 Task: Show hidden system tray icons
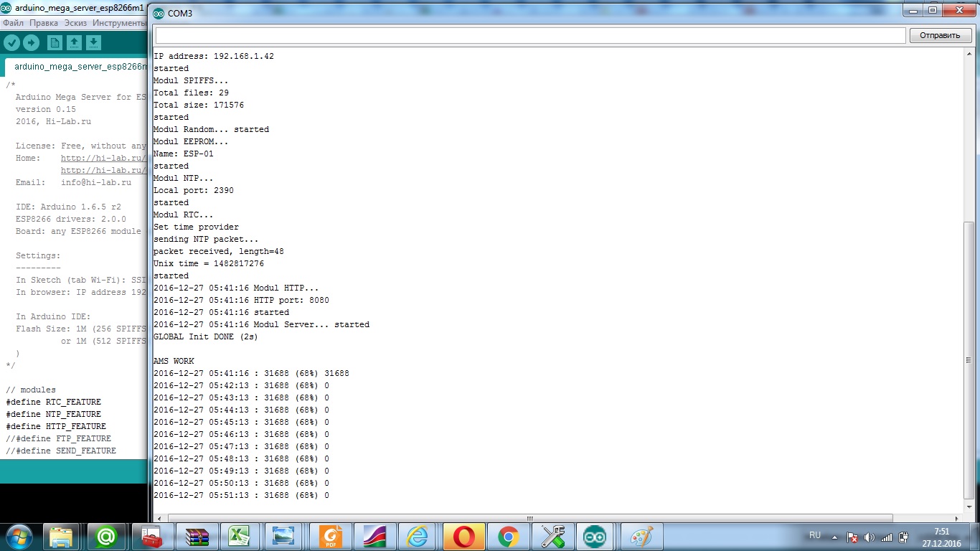tap(834, 537)
